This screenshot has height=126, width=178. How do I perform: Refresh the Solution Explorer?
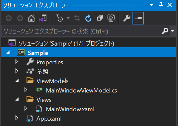(x=88, y=18)
